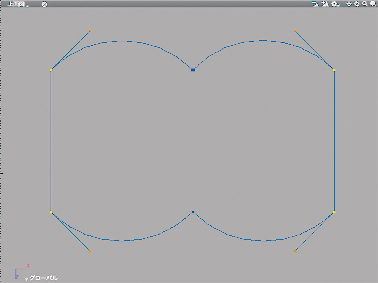Select the bottom center blue control point

(x=193, y=212)
